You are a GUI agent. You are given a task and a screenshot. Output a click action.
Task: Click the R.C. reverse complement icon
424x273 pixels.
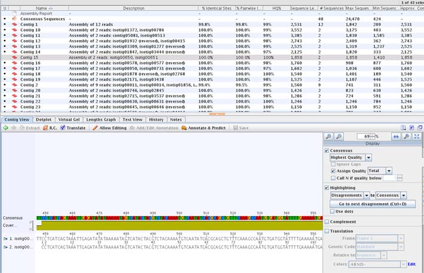(45, 128)
